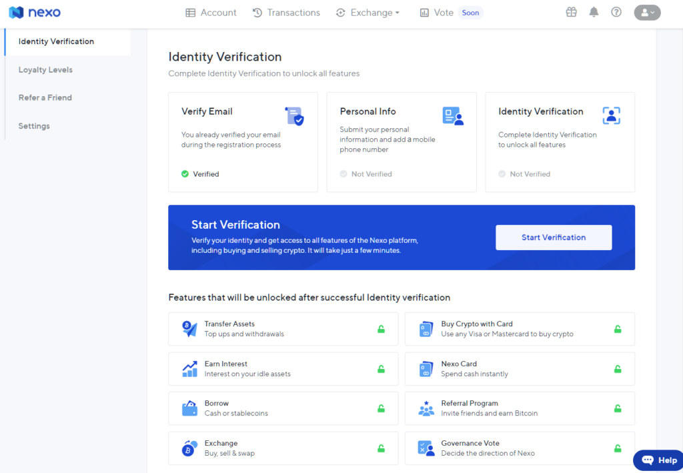Expand the Exchange dropdown menu
Screen dimensions: 683x473
point(368,13)
